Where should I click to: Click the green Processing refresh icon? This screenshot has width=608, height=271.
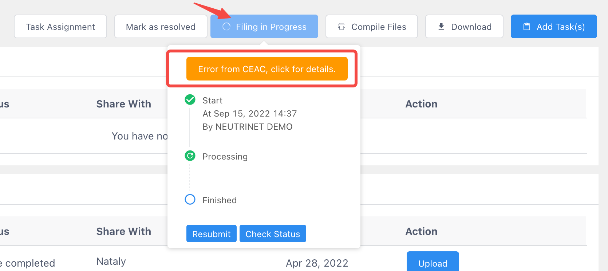tap(190, 156)
